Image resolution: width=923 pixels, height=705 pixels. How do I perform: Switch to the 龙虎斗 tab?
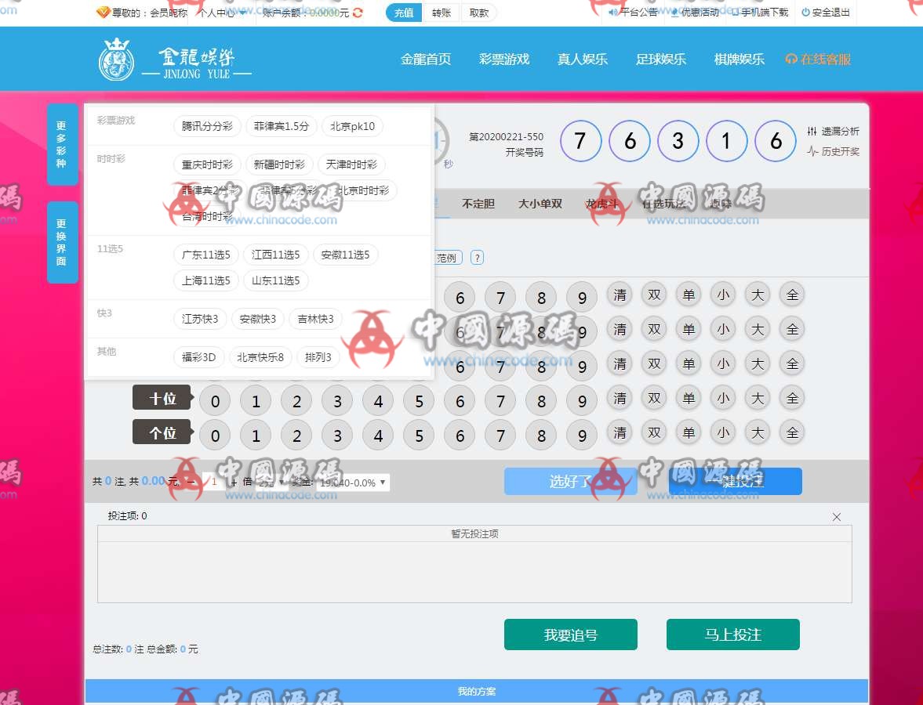[x=602, y=204]
